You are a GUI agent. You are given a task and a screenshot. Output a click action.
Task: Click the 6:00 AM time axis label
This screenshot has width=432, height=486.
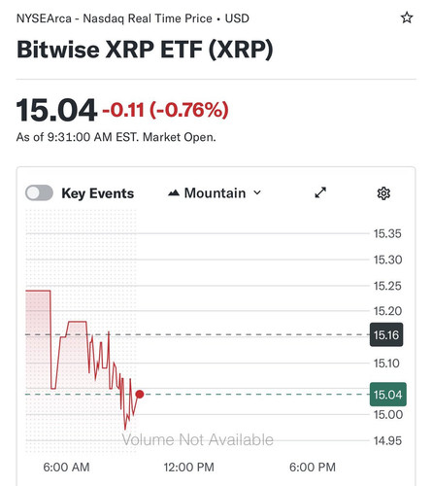pos(66,468)
